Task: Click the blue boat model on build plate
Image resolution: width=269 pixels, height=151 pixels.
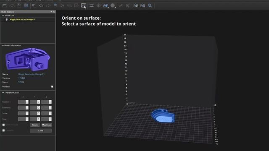Action: [x=163, y=116]
